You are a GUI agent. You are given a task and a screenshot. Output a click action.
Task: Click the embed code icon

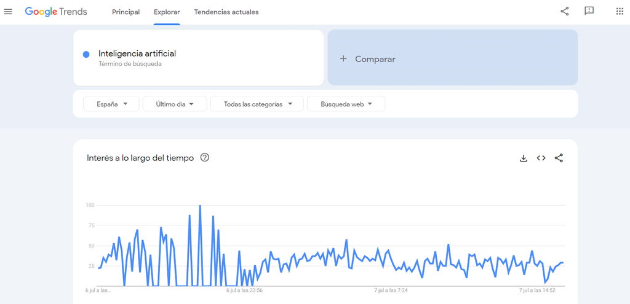(x=541, y=158)
